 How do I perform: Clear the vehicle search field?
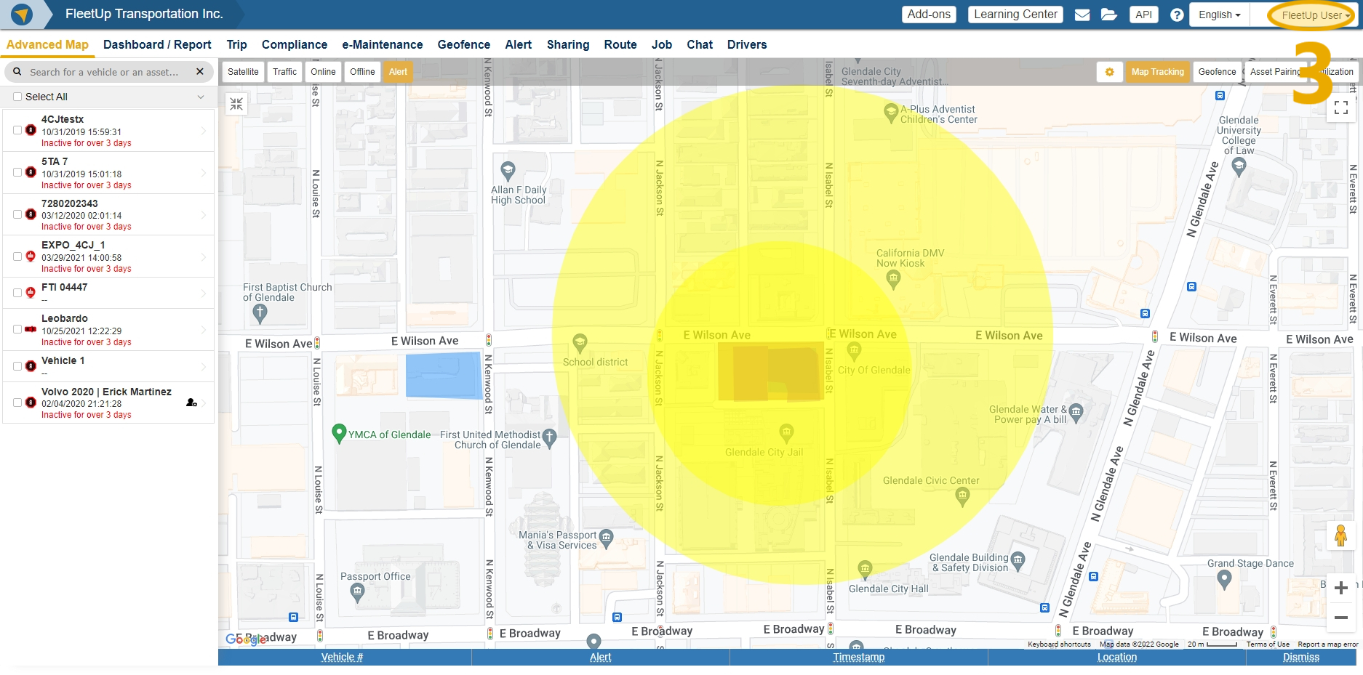click(200, 72)
